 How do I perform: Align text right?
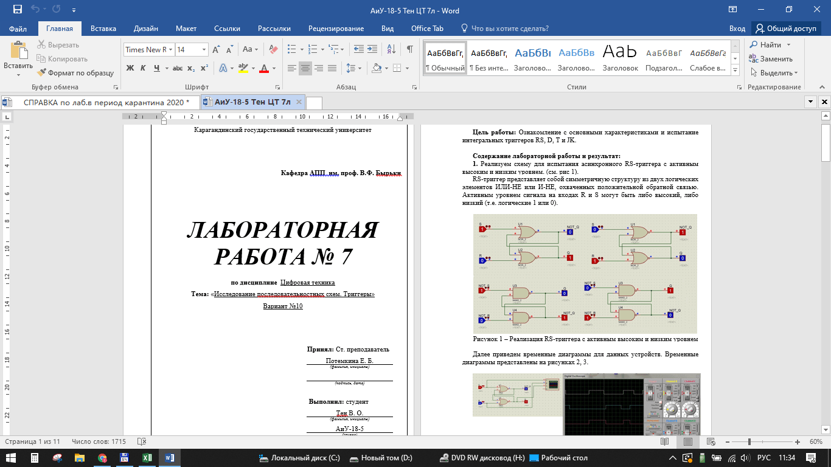[x=319, y=68]
